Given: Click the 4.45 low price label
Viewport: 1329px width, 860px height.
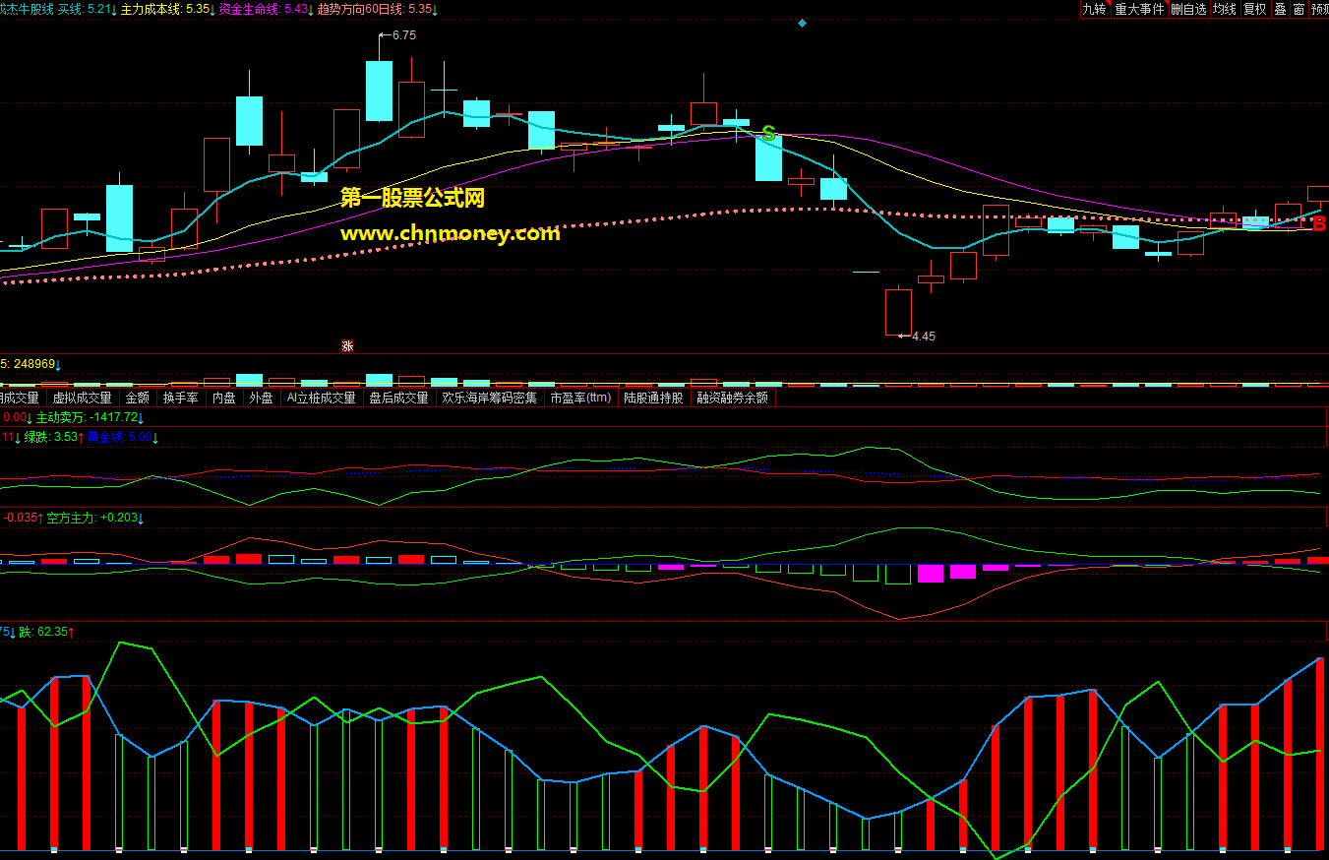Looking at the screenshot, I should [923, 337].
